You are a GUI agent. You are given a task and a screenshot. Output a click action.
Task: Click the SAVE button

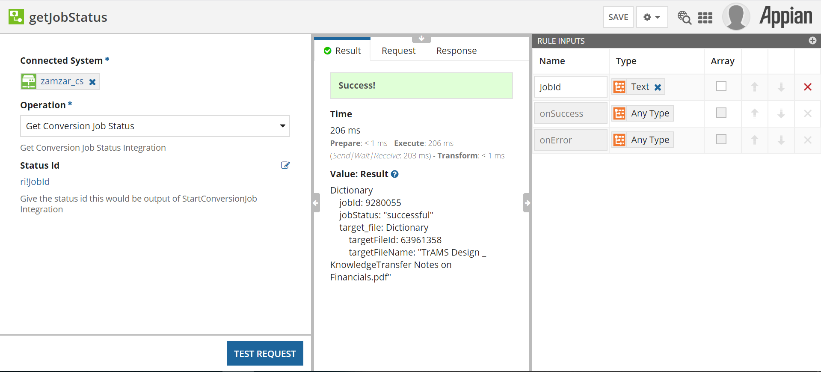(x=618, y=17)
